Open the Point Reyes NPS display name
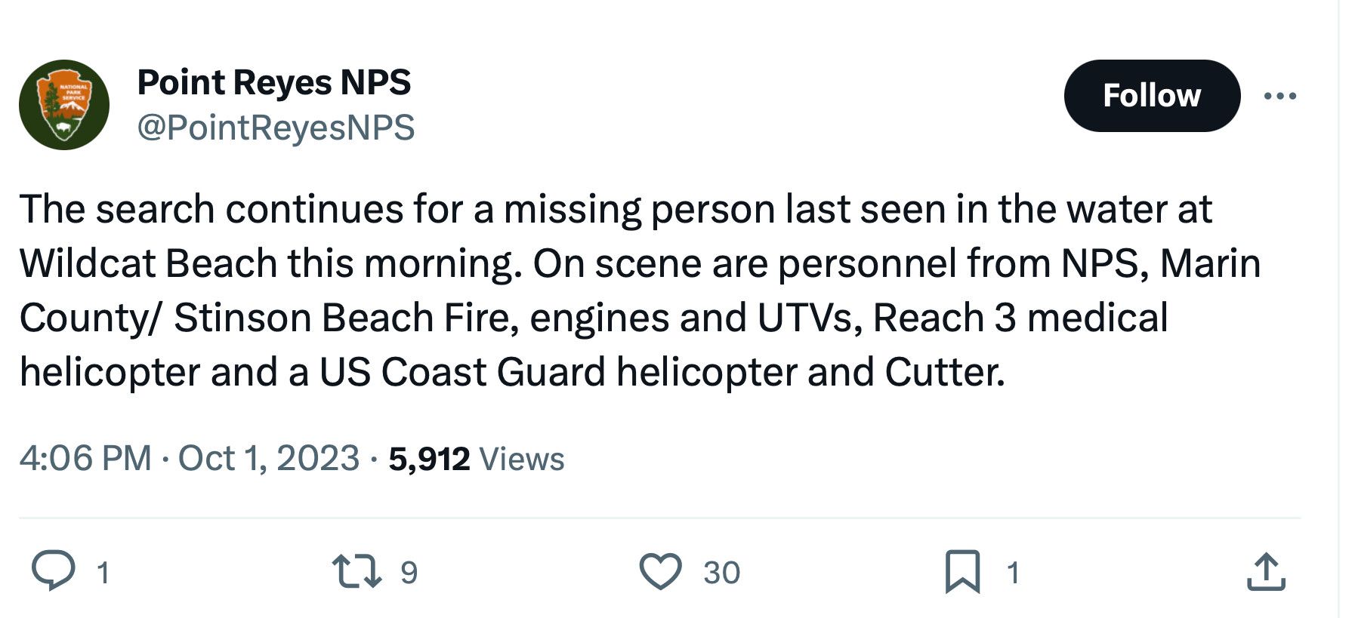 (274, 81)
